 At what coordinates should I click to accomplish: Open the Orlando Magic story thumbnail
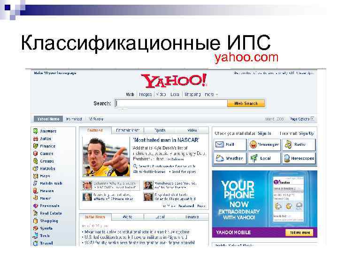[148, 197]
